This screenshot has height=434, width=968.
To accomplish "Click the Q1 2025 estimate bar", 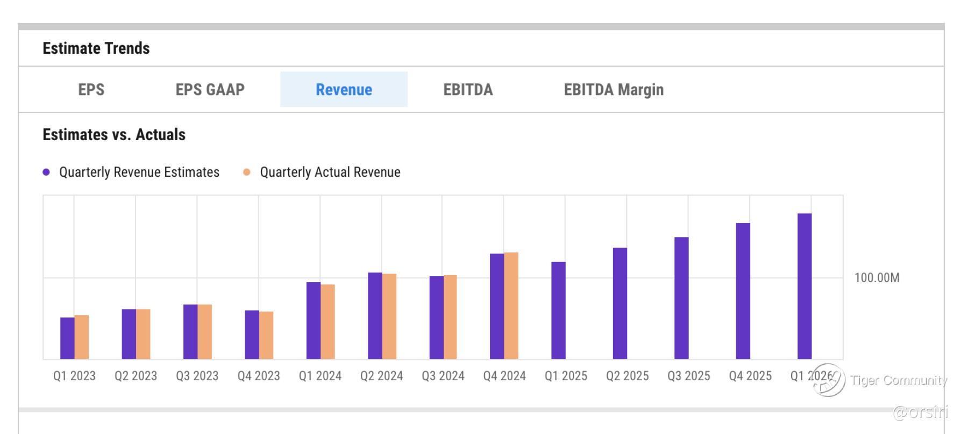I will pos(558,310).
